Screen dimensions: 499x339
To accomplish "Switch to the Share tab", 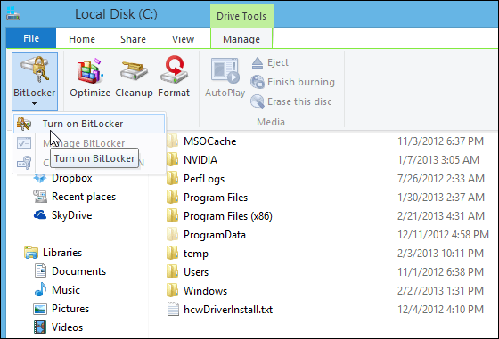I will [133, 39].
